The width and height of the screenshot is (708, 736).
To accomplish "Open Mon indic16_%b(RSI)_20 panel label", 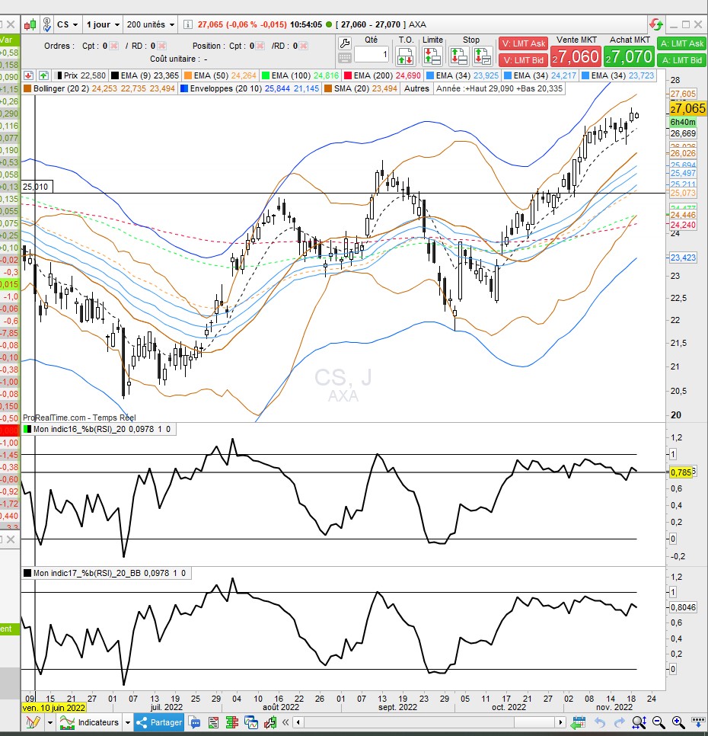I will pos(98,428).
